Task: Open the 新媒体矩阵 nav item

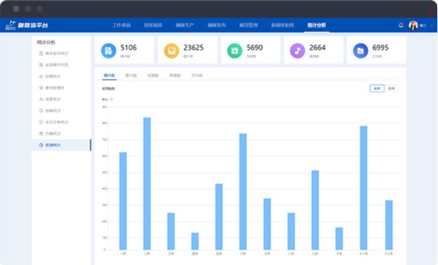Action: pyautogui.click(x=282, y=25)
